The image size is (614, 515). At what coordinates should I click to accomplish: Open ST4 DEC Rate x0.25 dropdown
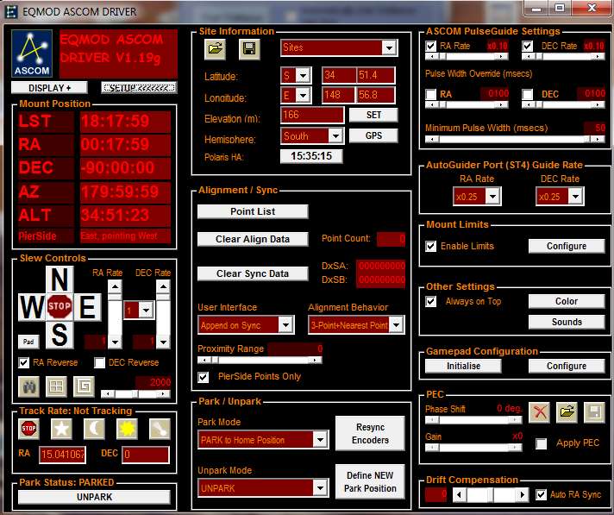point(575,196)
